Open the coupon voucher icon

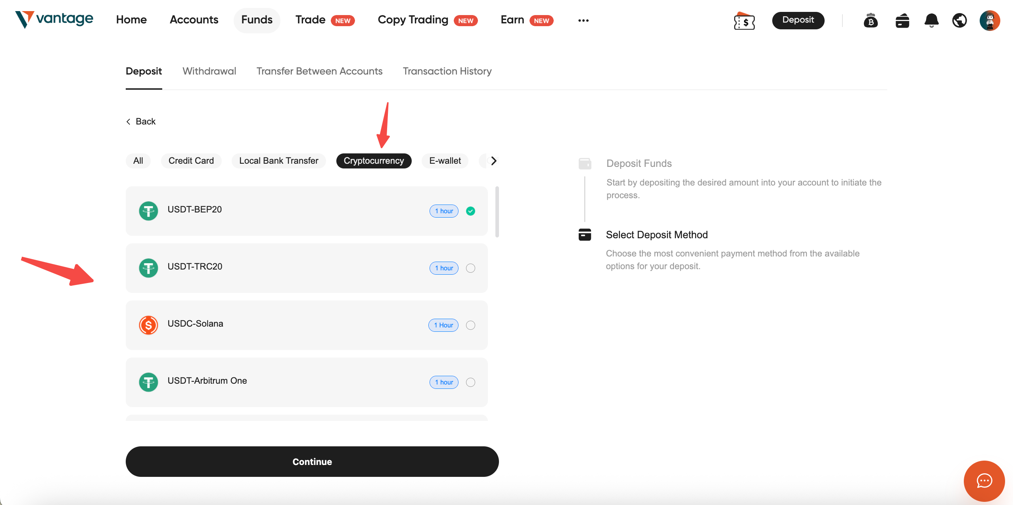[x=744, y=21]
